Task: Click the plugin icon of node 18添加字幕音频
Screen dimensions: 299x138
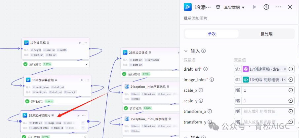Action: point(28,80)
